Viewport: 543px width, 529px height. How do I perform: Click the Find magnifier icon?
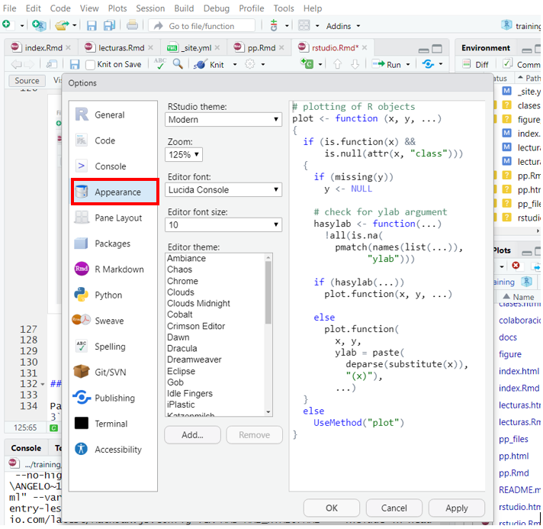pyautogui.click(x=178, y=64)
